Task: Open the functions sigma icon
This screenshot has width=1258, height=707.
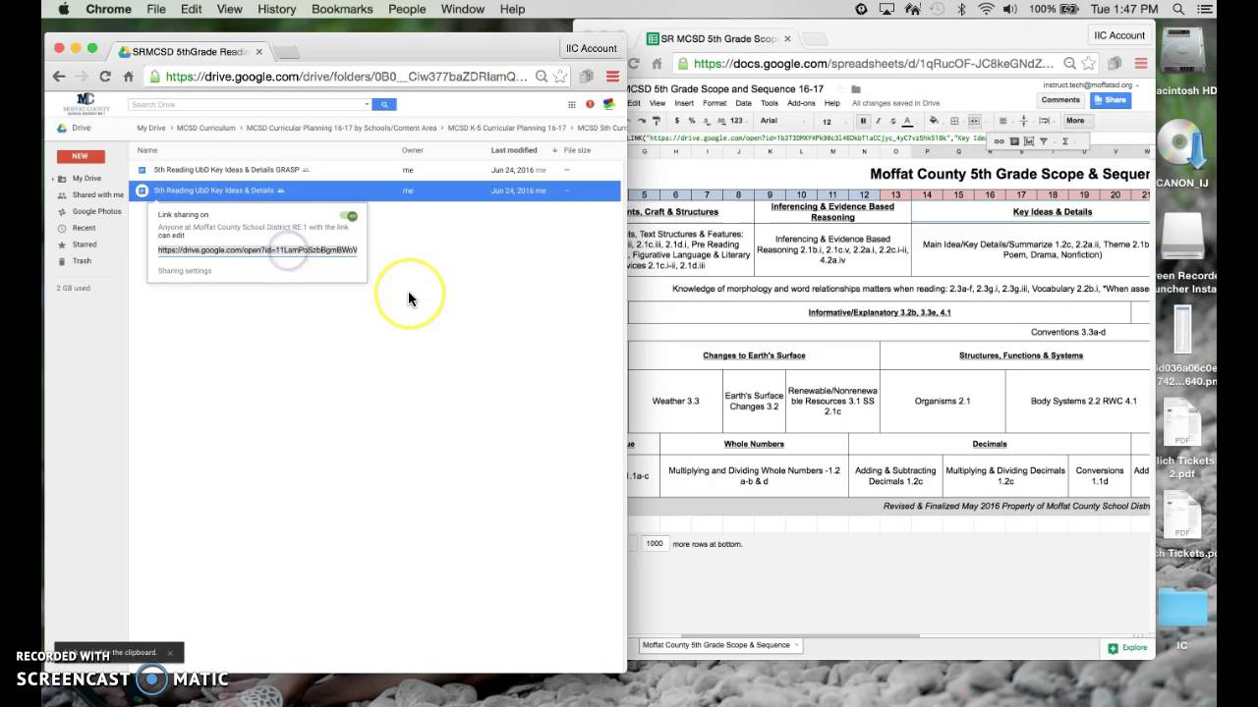Action: 1065,140
